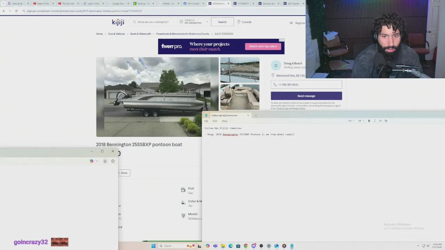The height and width of the screenshot is (250, 445).
Task: Open File Explorer from taskbar
Action: 223,246
